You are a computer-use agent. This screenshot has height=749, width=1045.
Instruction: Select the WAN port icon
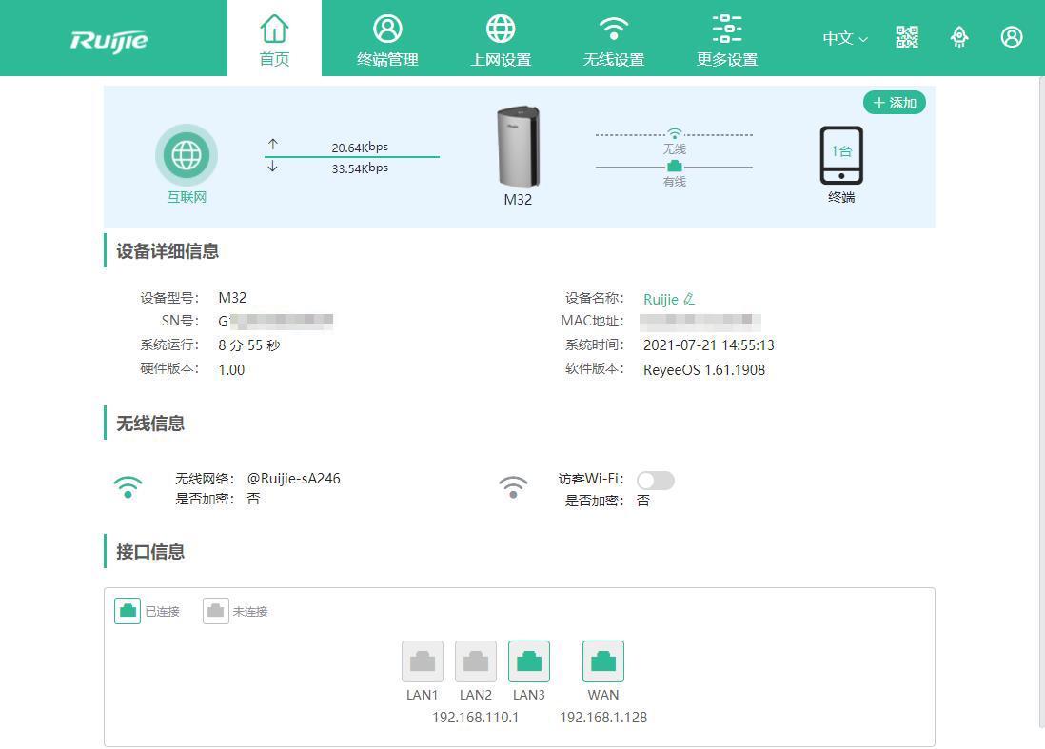(603, 661)
